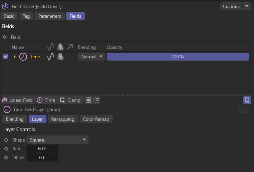This screenshot has height=172, width=254.
Task: Open the Normal blending dropdown
Action: [91, 57]
